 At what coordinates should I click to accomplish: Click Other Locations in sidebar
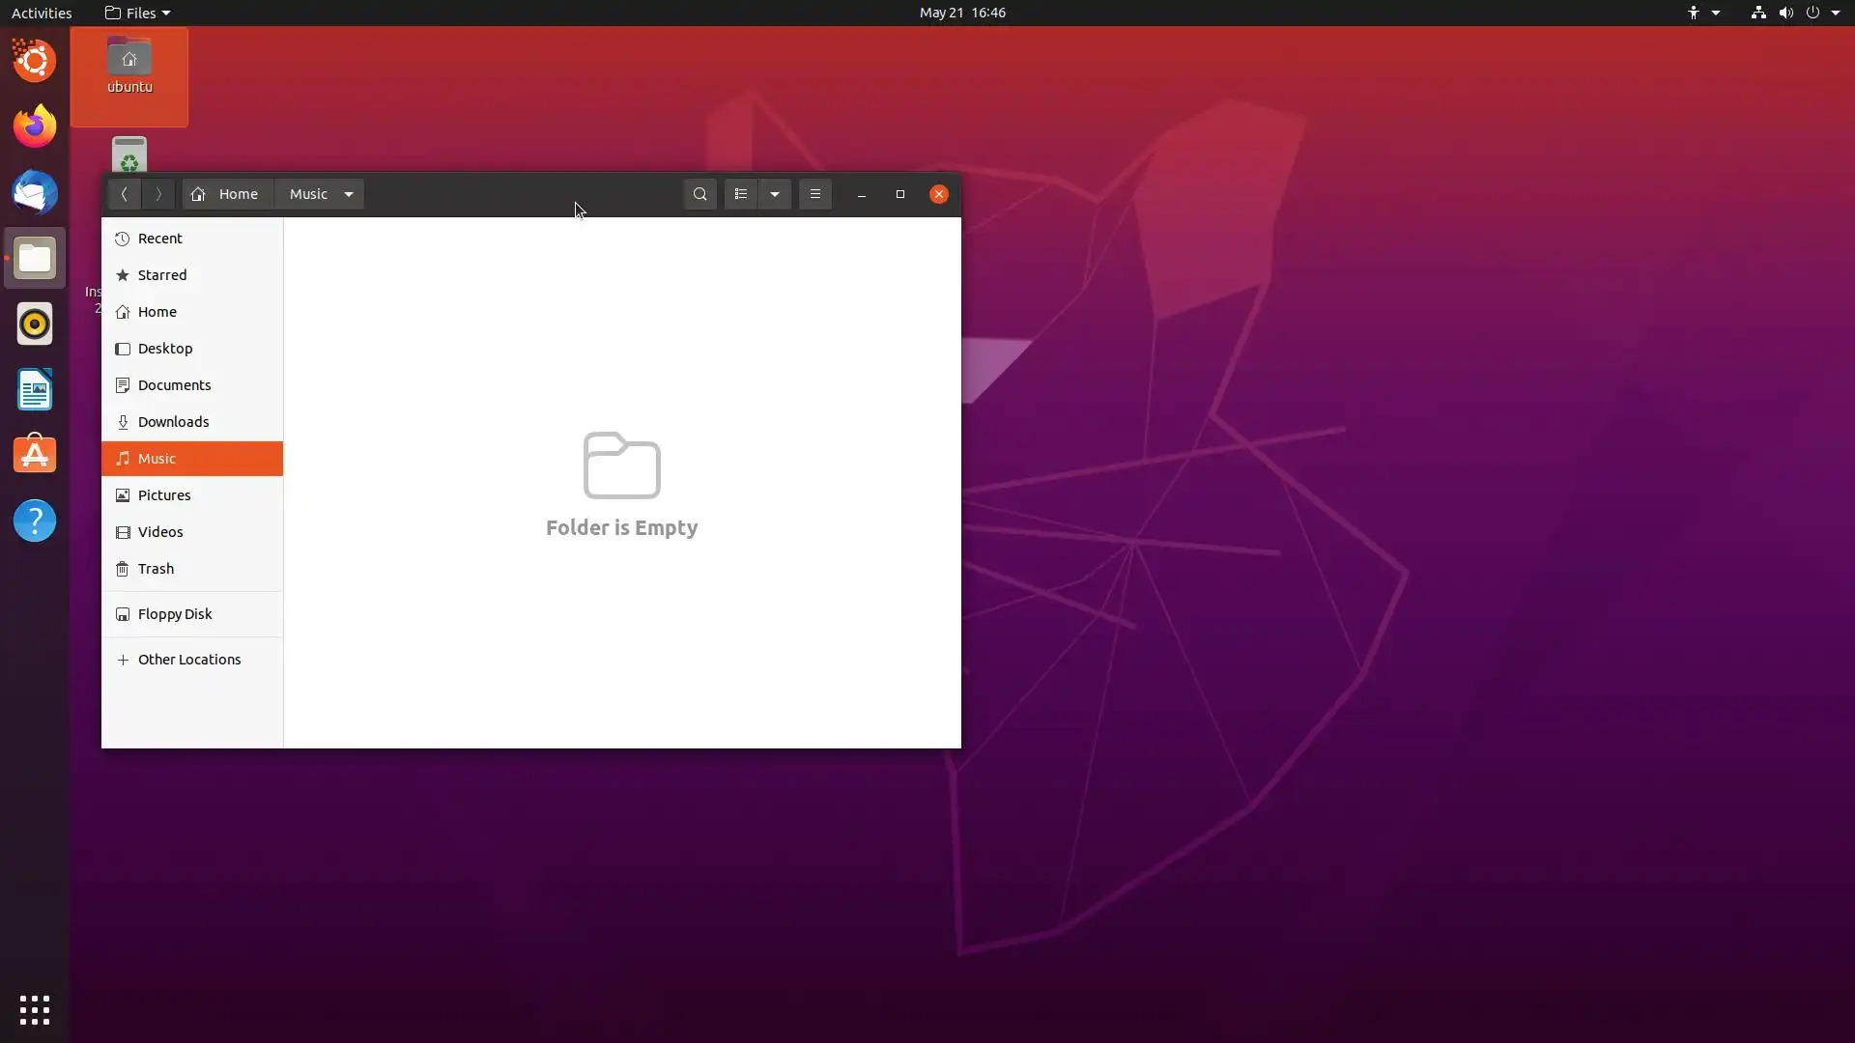coord(189,660)
